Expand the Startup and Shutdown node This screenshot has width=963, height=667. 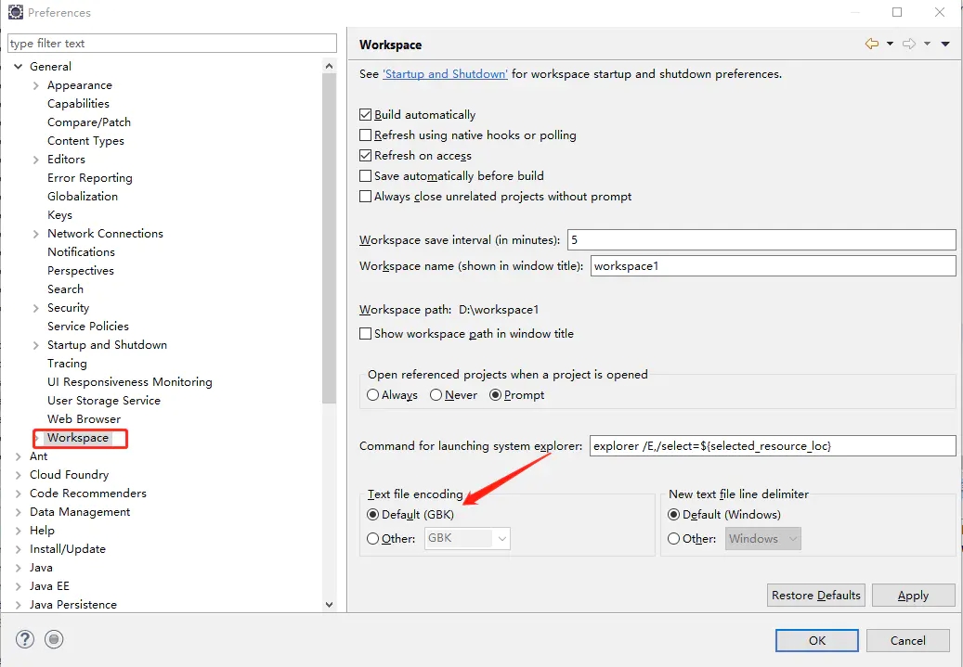[36, 345]
